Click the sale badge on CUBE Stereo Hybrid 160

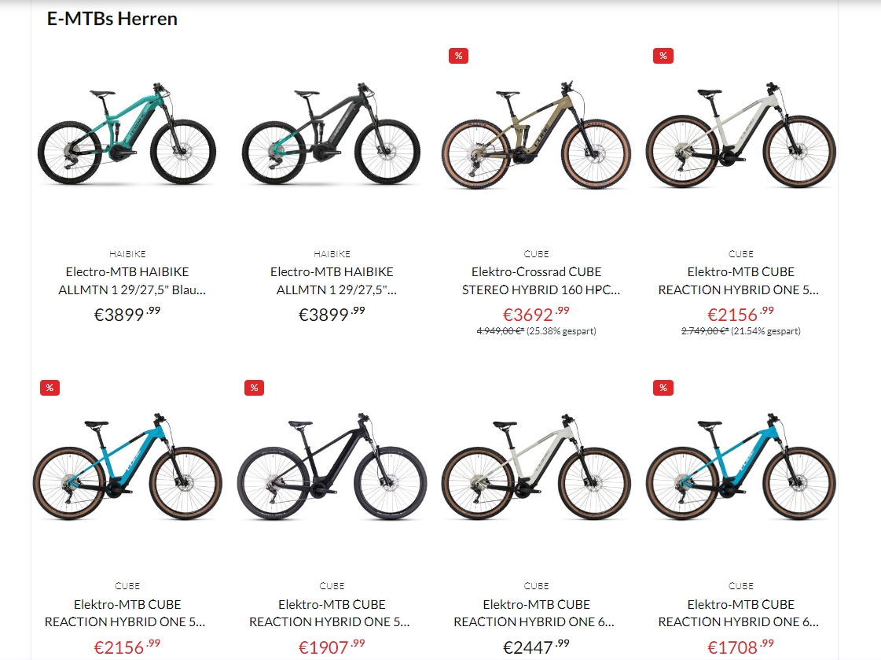[458, 56]
